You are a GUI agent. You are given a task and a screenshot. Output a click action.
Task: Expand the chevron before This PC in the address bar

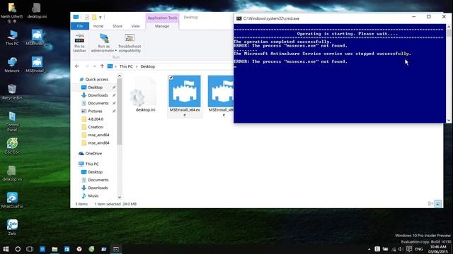point(116,66)
